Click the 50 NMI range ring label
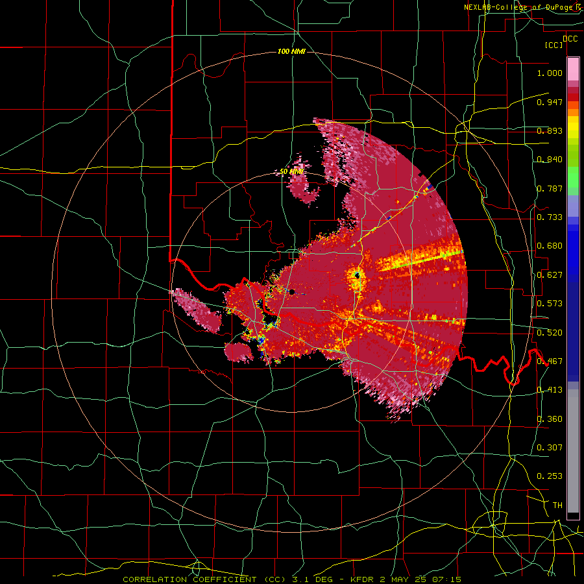 tap(291, 172)
